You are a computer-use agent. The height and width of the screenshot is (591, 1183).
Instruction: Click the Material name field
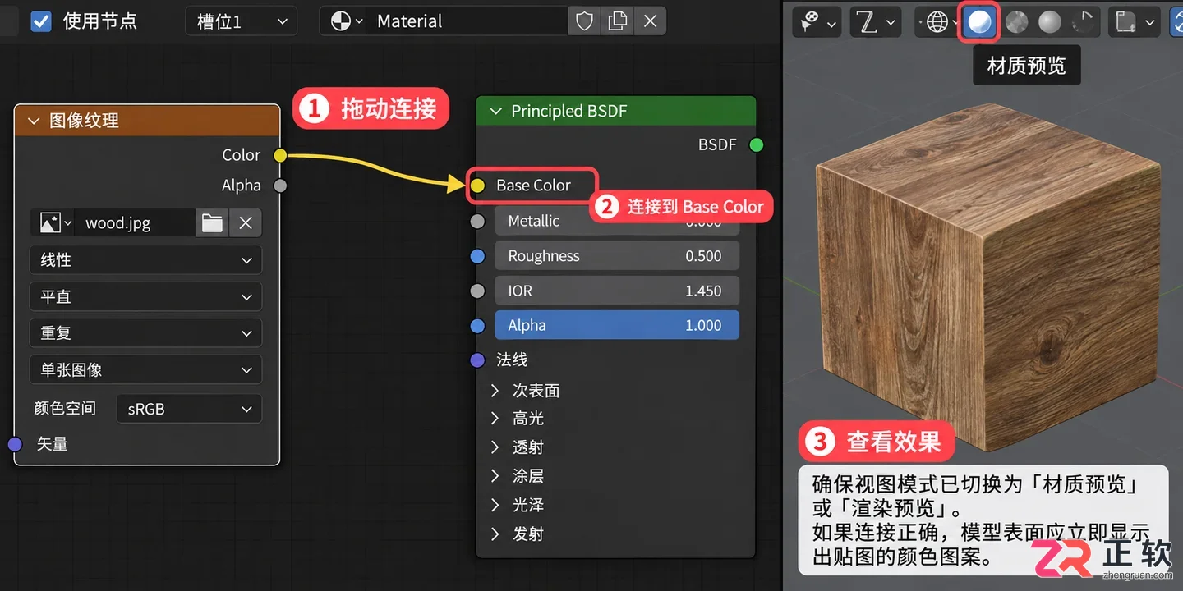[468, 21]
